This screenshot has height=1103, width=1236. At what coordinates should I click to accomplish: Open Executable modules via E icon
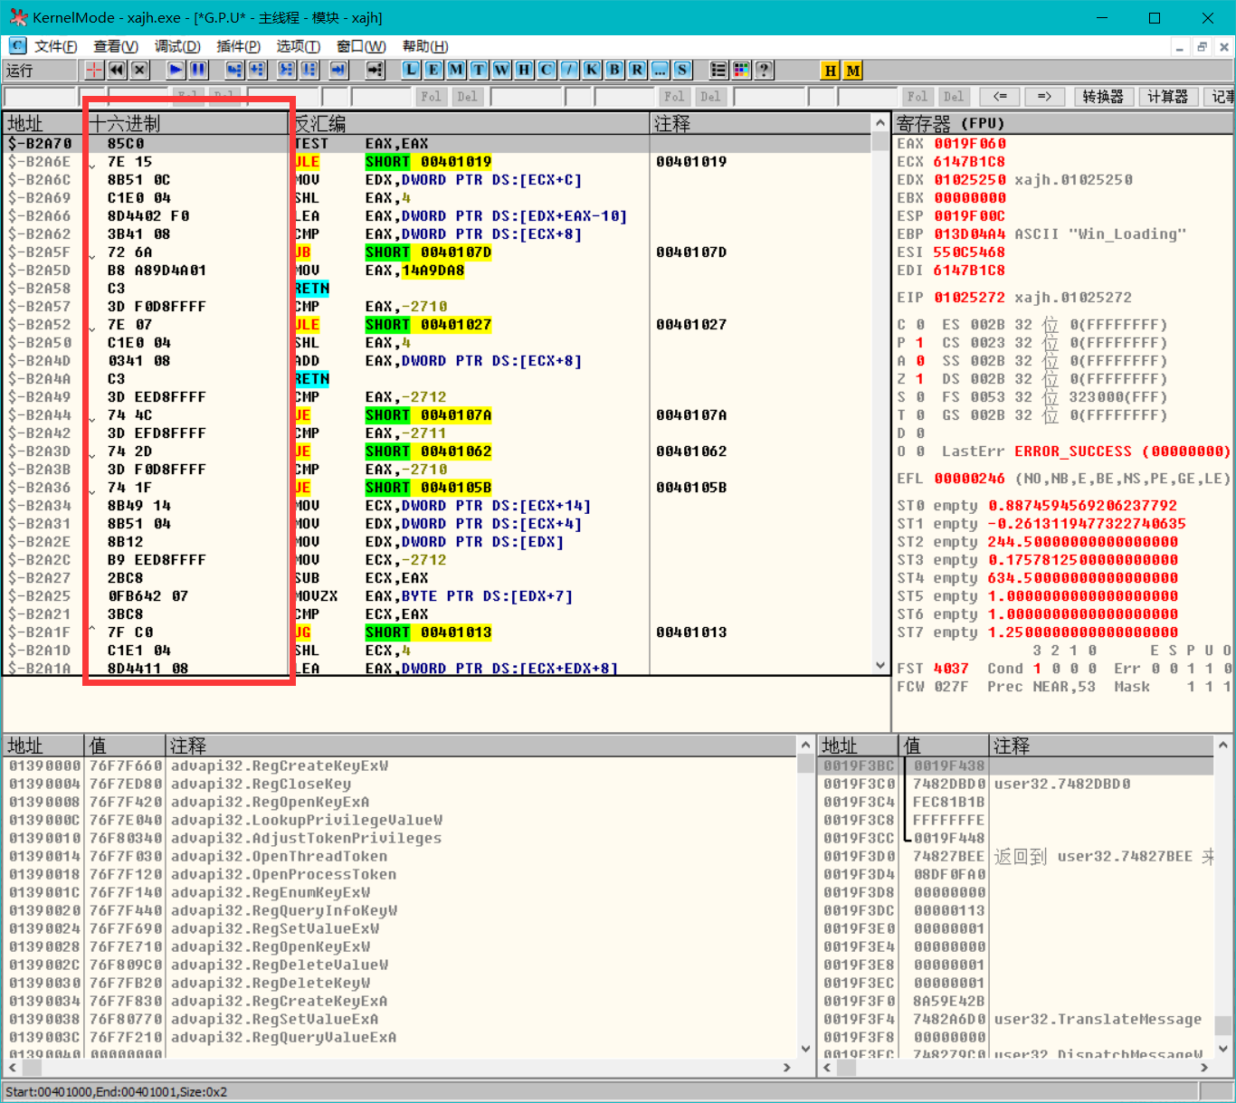(x=433, y=70)
